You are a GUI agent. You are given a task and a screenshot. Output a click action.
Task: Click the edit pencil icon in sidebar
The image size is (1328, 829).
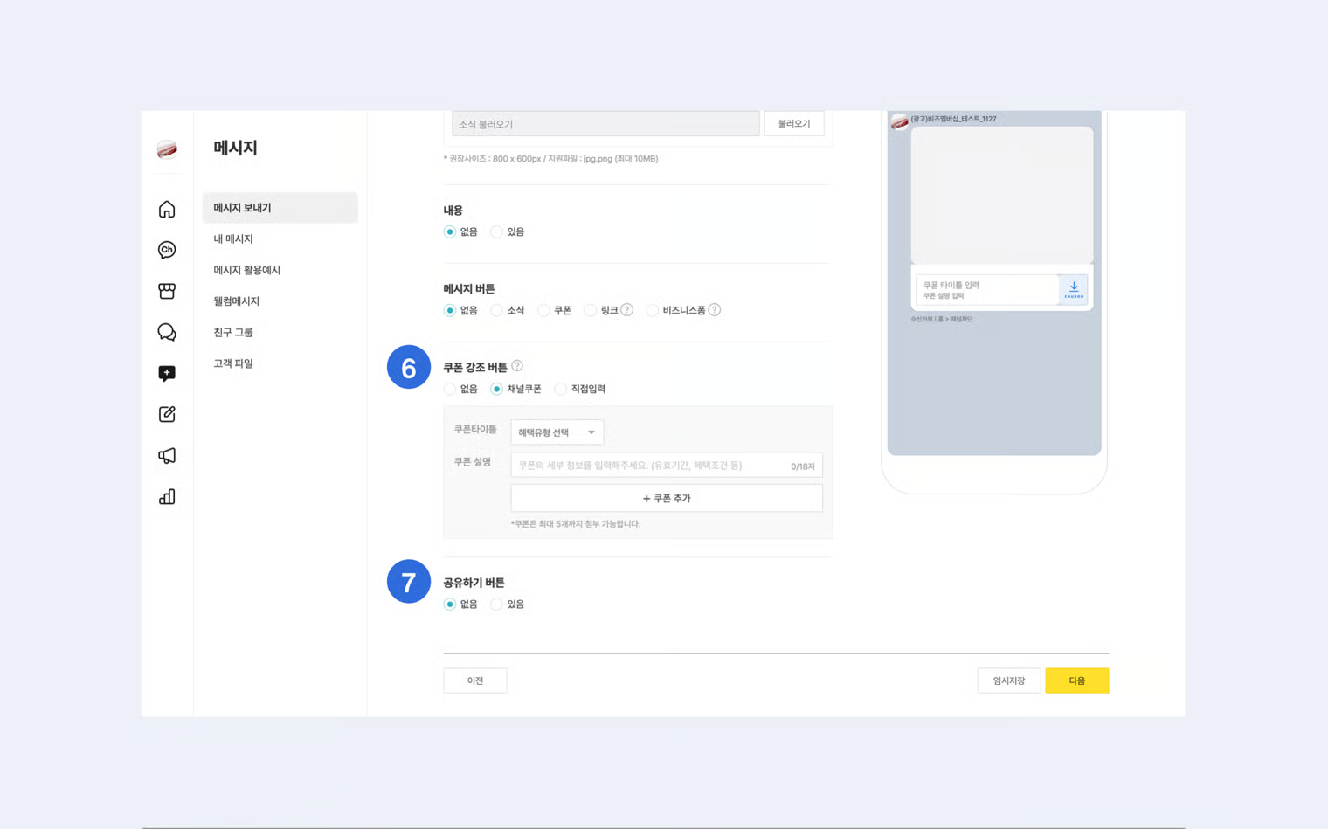coord(167,414)
